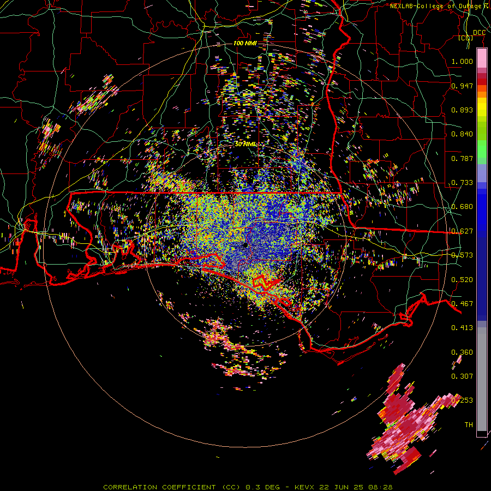Click the Correlation Coefficient caption at the bottom
Viewport: 491px width, 491px height.
click(248, 487)
